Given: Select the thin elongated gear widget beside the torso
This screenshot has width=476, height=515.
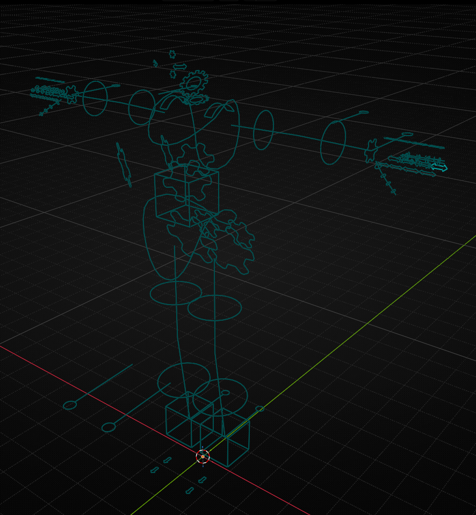Looking at the screenshot, I should point(124,165).
